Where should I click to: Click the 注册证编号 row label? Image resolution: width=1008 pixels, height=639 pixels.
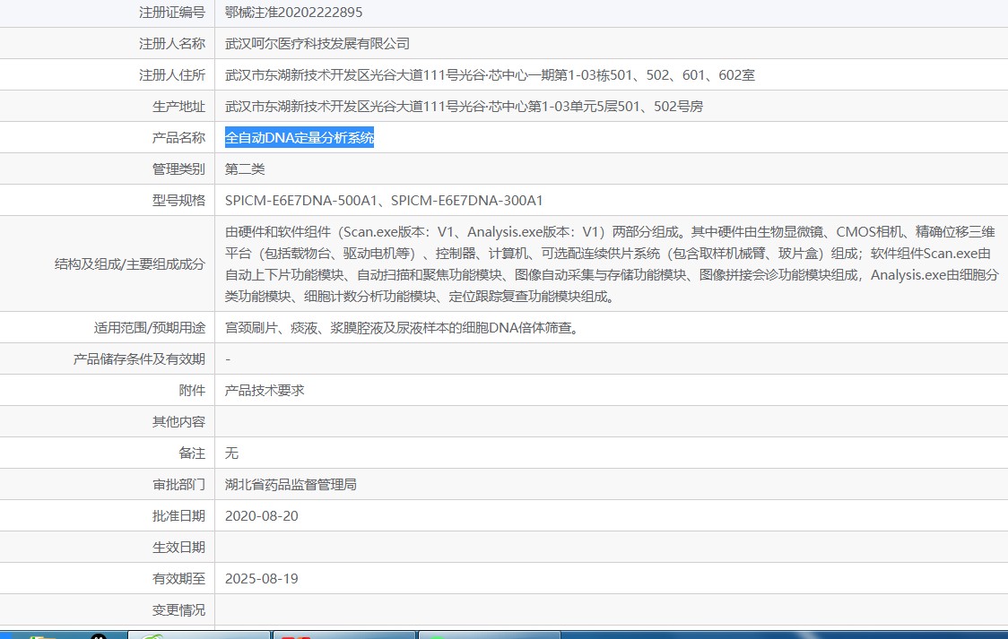click(172, 13)
